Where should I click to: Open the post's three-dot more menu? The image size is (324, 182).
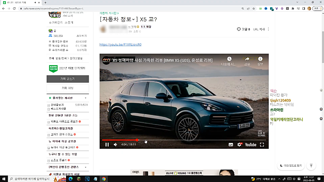269,29
